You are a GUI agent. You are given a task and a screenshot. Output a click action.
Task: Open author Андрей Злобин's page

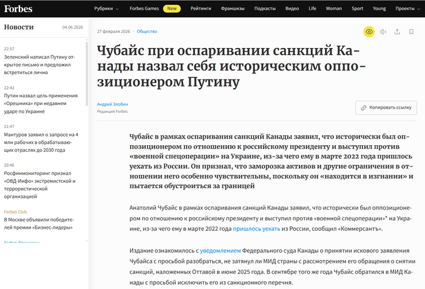coord(112,104)
